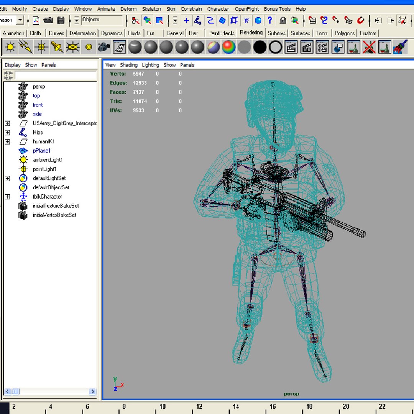414x414 pixels.
Task: Switch to the Dynamics shelf tab
Action: point(112,33)
